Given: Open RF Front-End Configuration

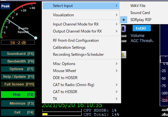Looking at the screenshot, I should tap(81, 40).
